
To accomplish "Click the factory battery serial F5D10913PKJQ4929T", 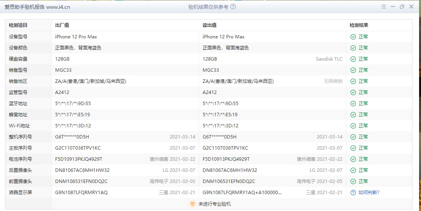I will [x=79, y=159].
